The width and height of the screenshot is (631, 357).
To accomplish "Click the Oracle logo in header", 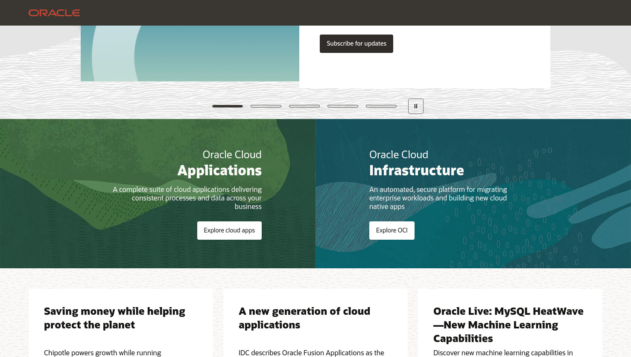I will (x=54, y=13).
